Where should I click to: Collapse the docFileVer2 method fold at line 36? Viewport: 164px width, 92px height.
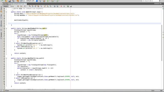[6, 28]
